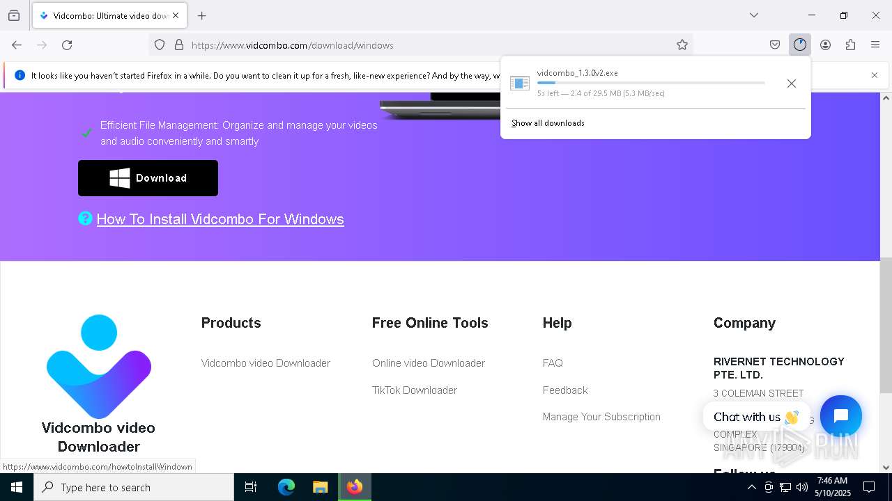Open Online video Downloader tool
Viewport: 892px width, 501px height.
click(429, 363)
